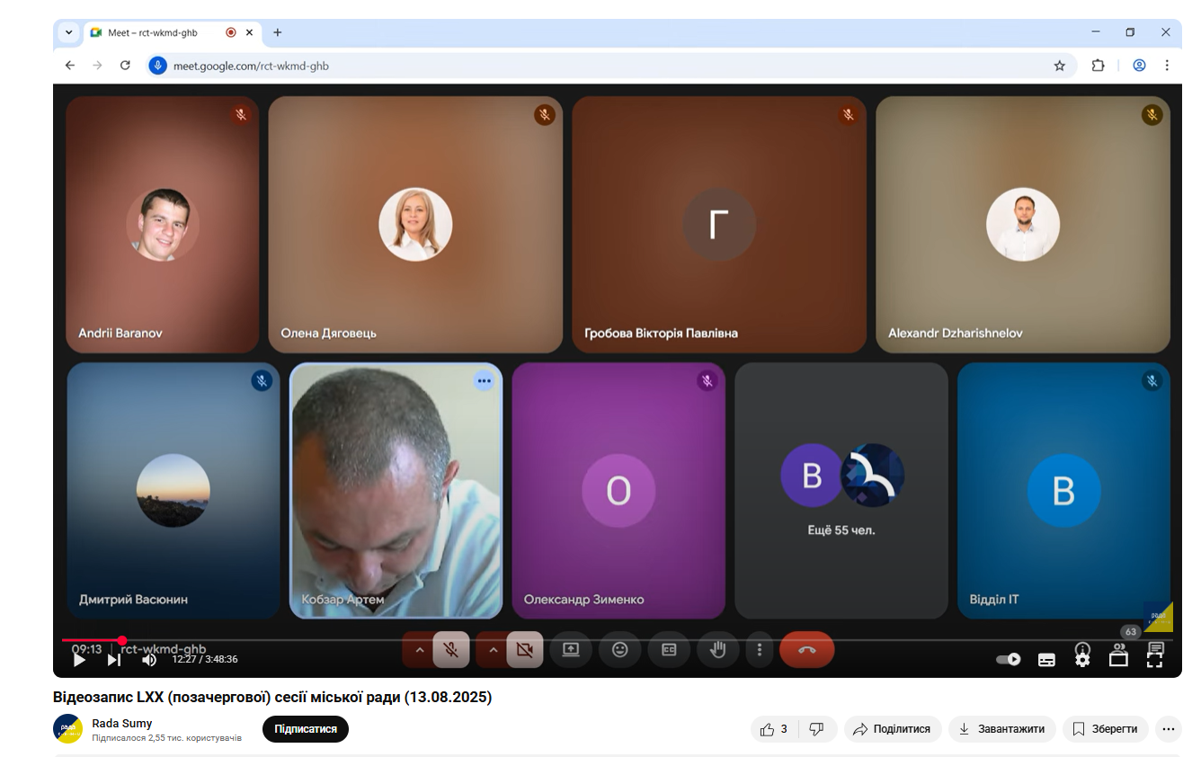This screenshot has height=757, width=1192.
Task: Toggle the autoplay switch
Action: pos(1009,659)
